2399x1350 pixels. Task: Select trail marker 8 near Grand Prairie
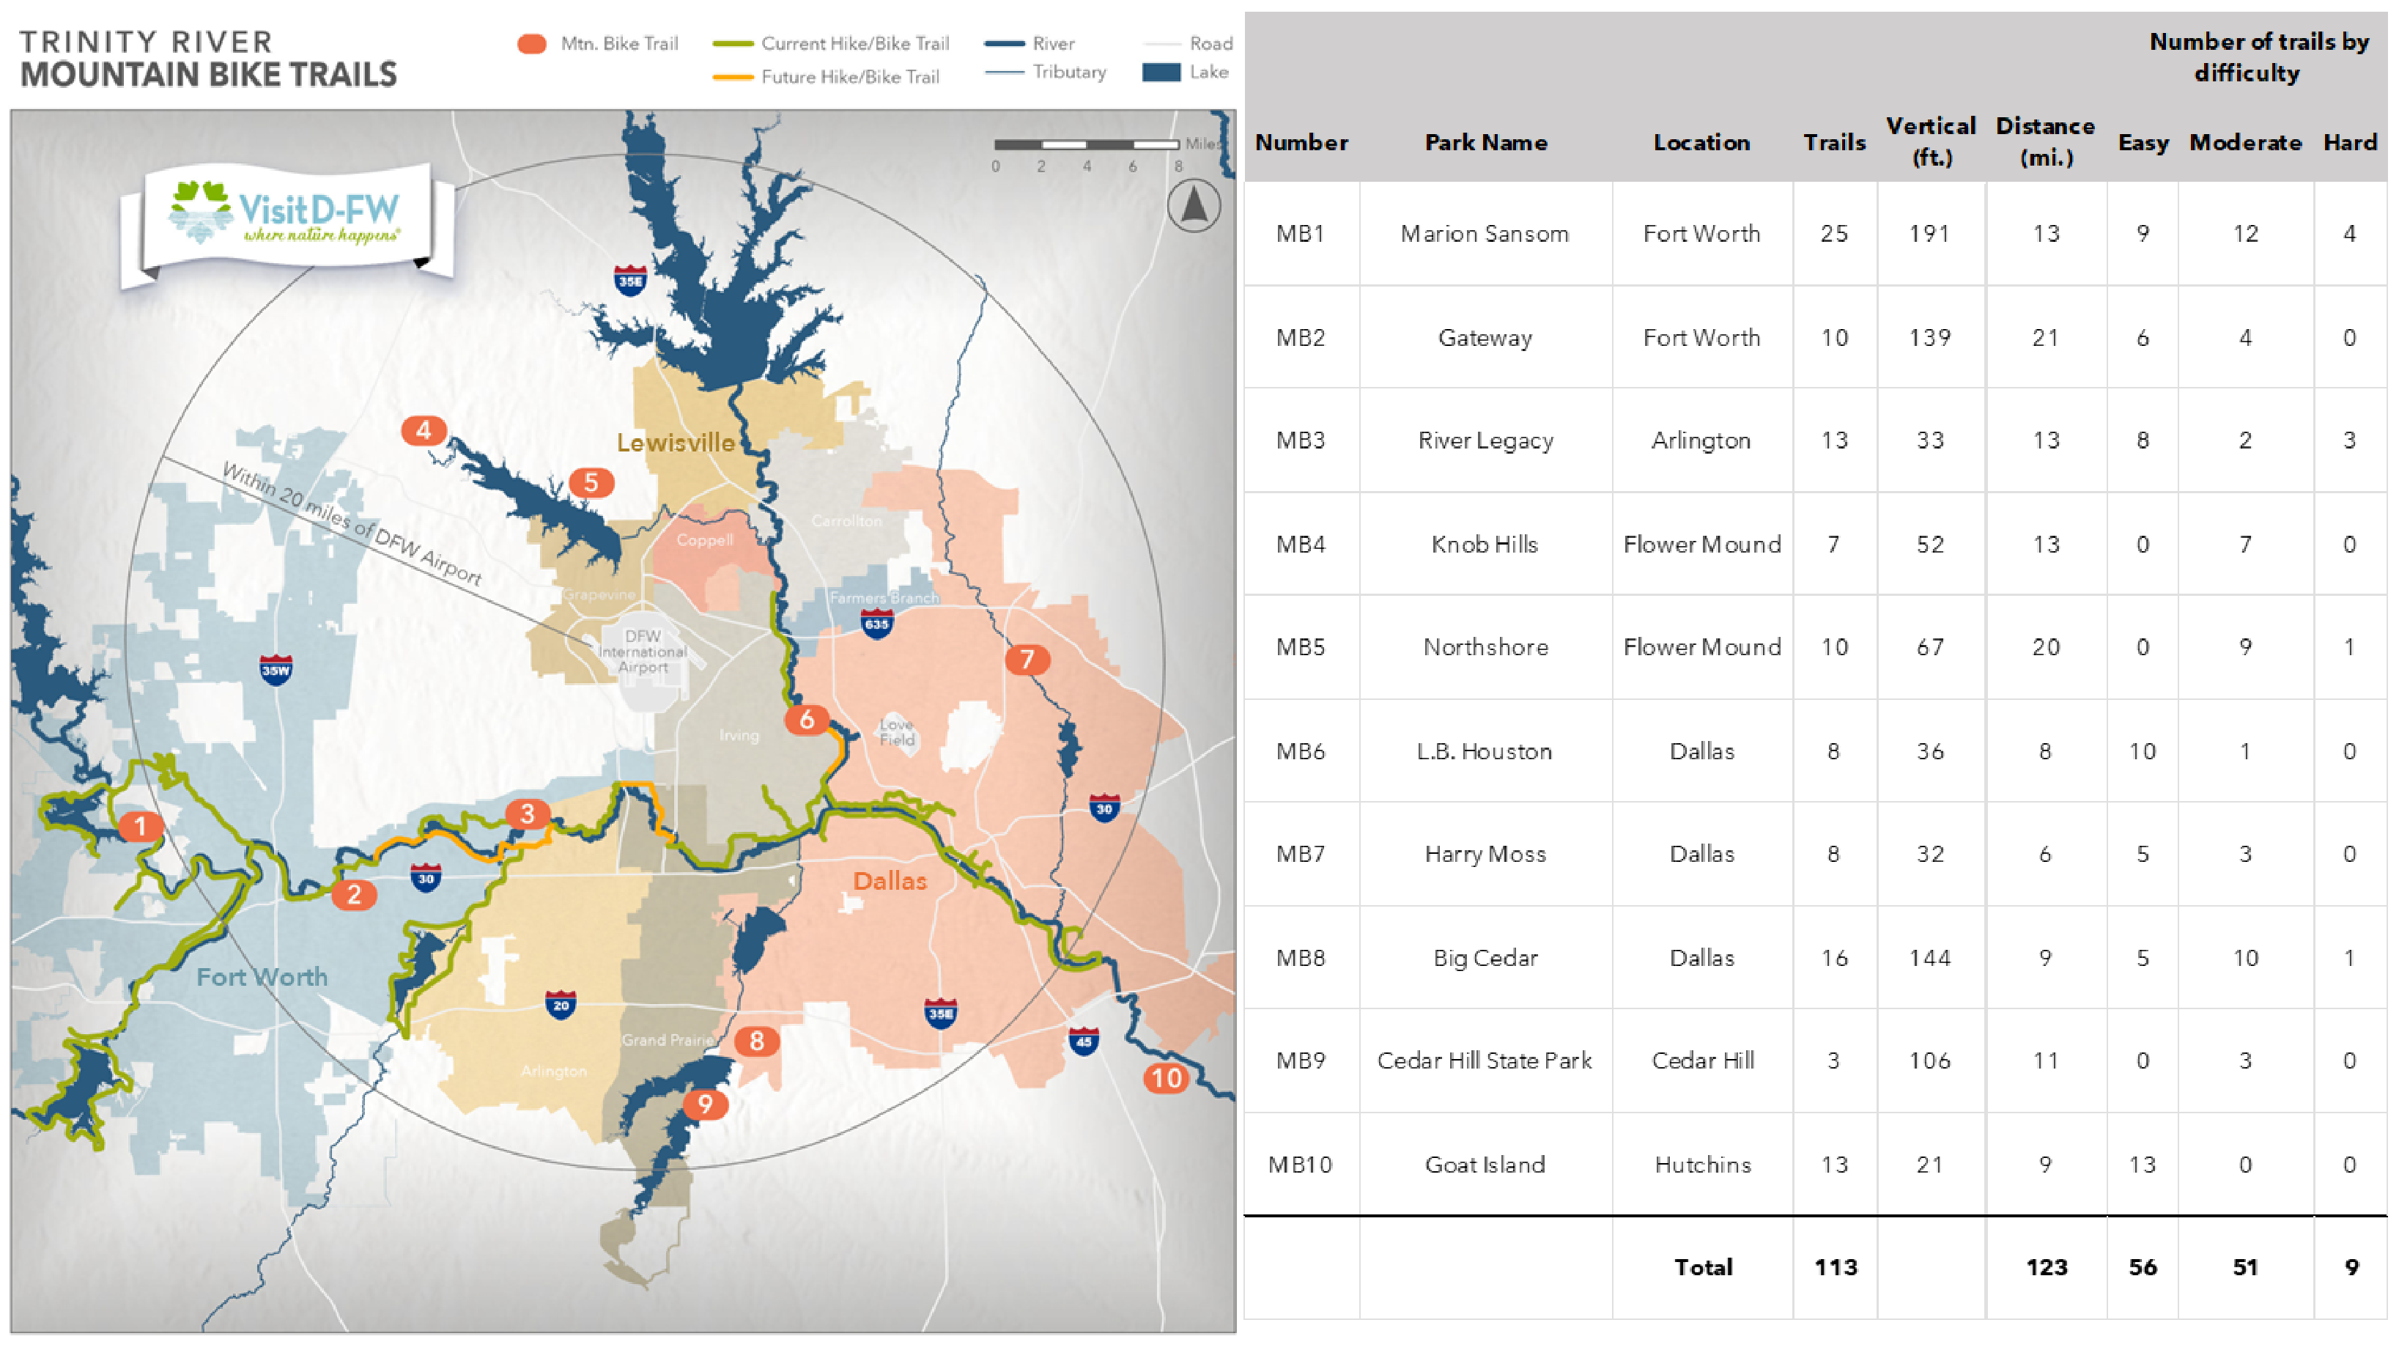757,1041
